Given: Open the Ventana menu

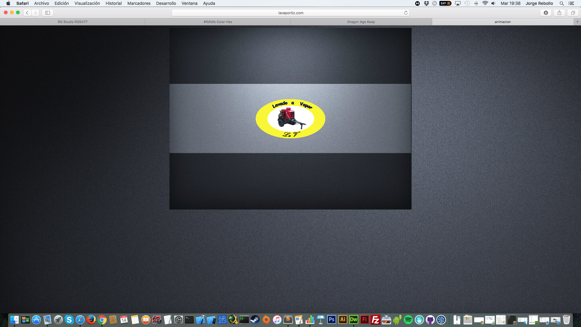Looking at the screenshot, I should click(189, 3).
